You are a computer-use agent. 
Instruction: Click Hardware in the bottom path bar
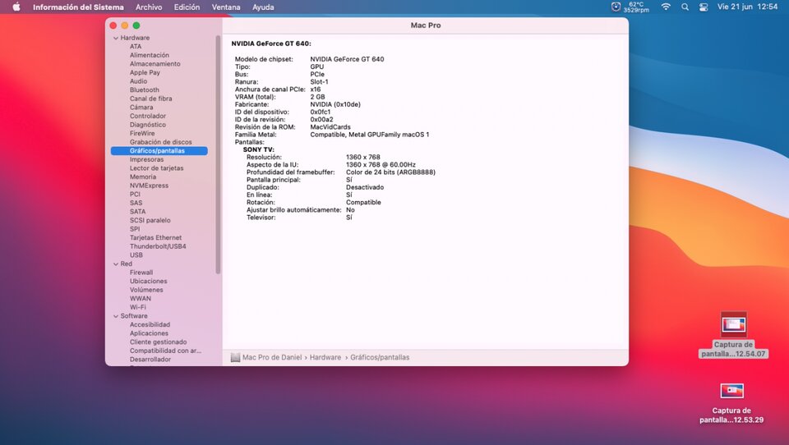[x=325, y=357]
